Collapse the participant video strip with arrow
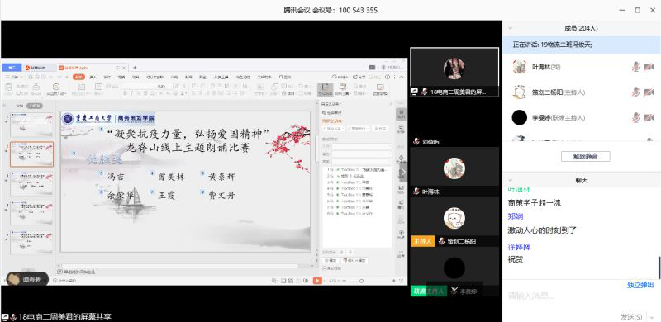This screenshot has height=322, width=661. tap(403, 172)
